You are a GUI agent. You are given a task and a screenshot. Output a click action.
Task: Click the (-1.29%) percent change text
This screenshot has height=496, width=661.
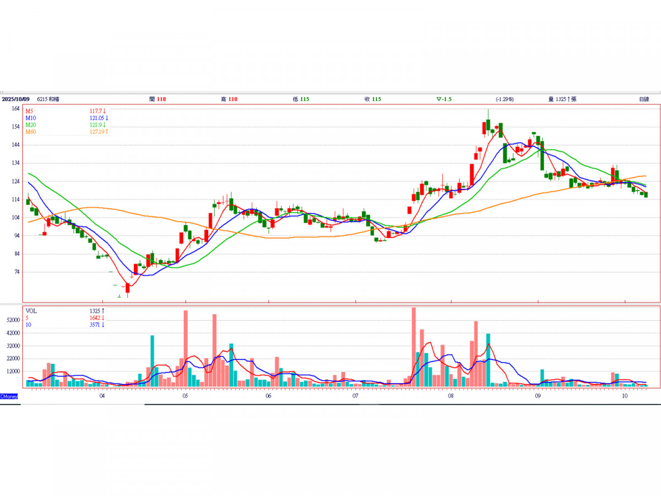(x=504, y=99)
